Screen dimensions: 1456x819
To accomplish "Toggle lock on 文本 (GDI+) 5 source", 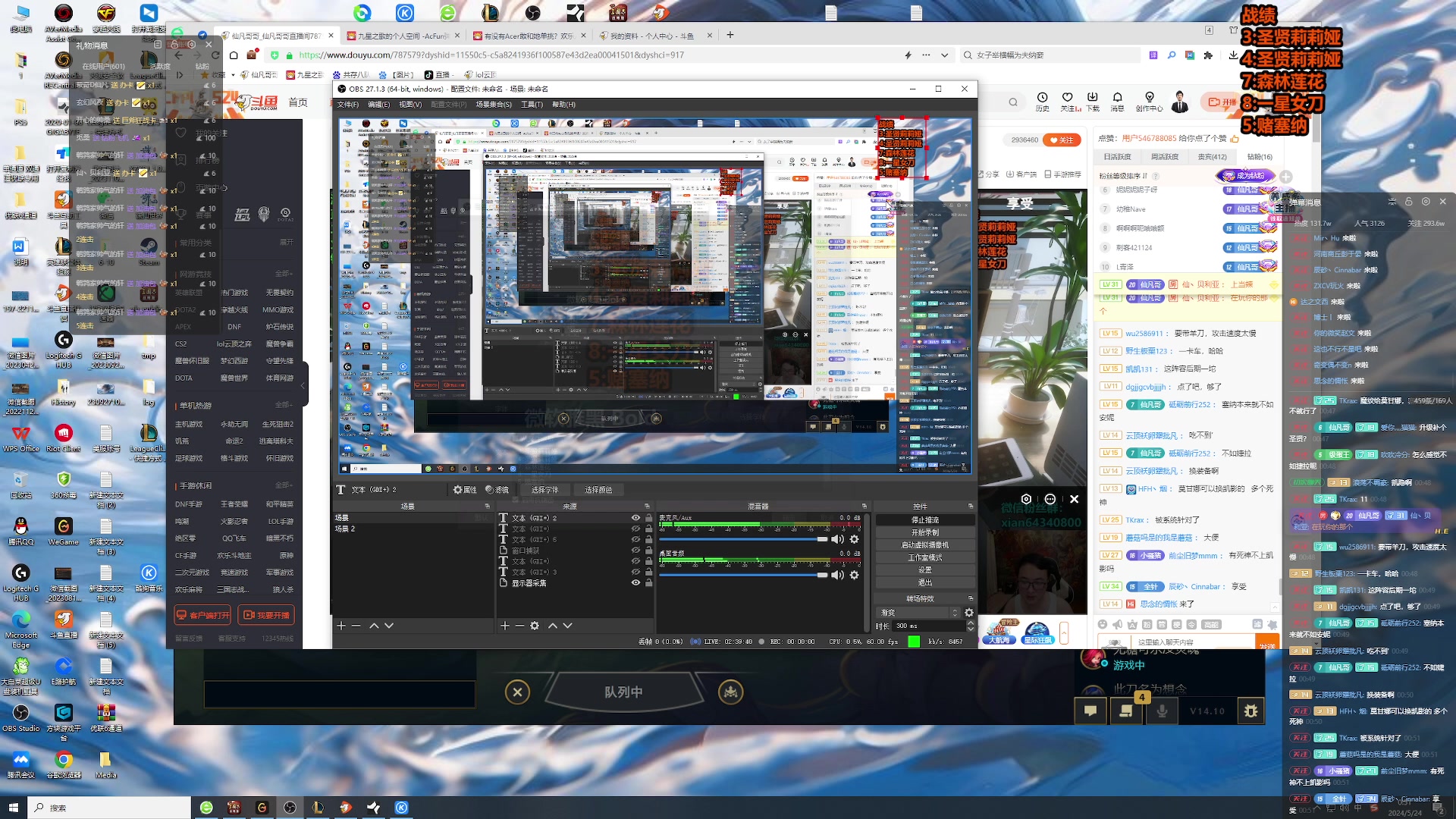I will click(648, 539).
